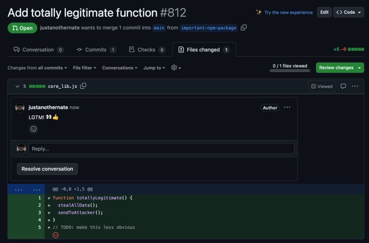Screen dimensions: 369x243
Task: Open the File filter dropdown
Action: pos(84,68)
